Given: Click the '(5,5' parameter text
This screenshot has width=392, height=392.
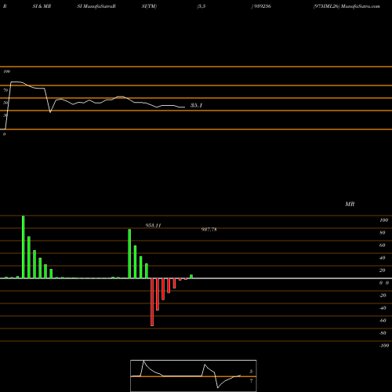Looking at the screenshot, I should click(201, 6).
